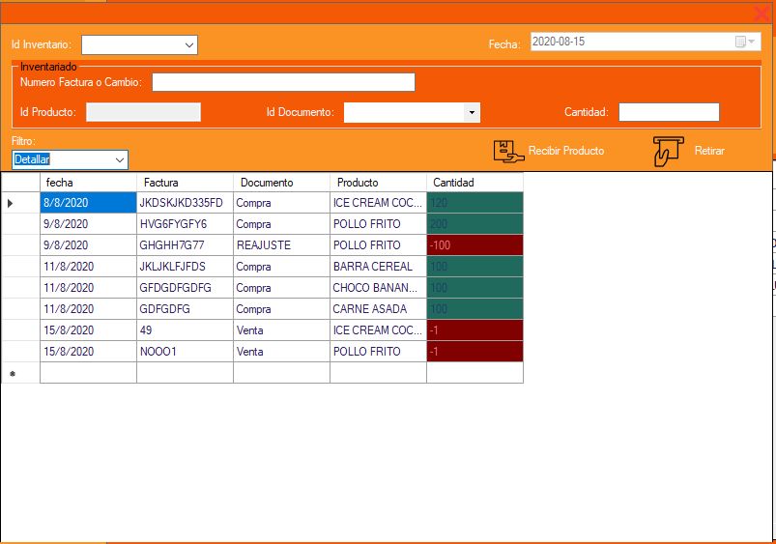The height and width of the screenshot is (544, 776).
Task: Click the Id Producto input field
Action: tap(144, 112)
